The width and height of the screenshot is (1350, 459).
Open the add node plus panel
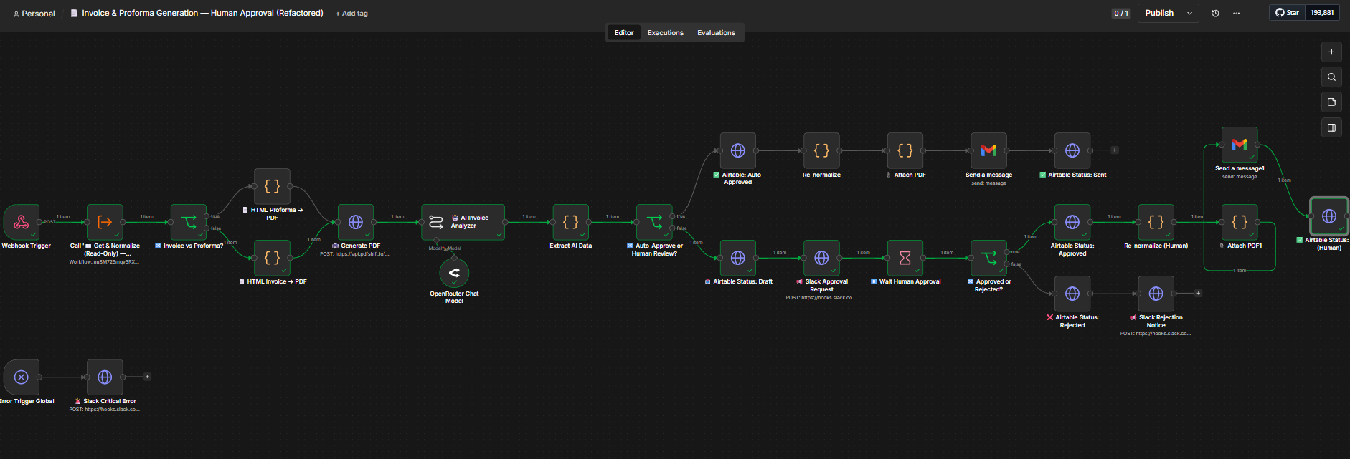pos(1331,52)
